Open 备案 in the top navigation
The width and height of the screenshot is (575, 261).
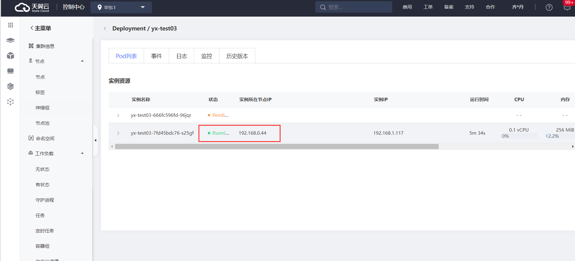[x=449, y=7]
